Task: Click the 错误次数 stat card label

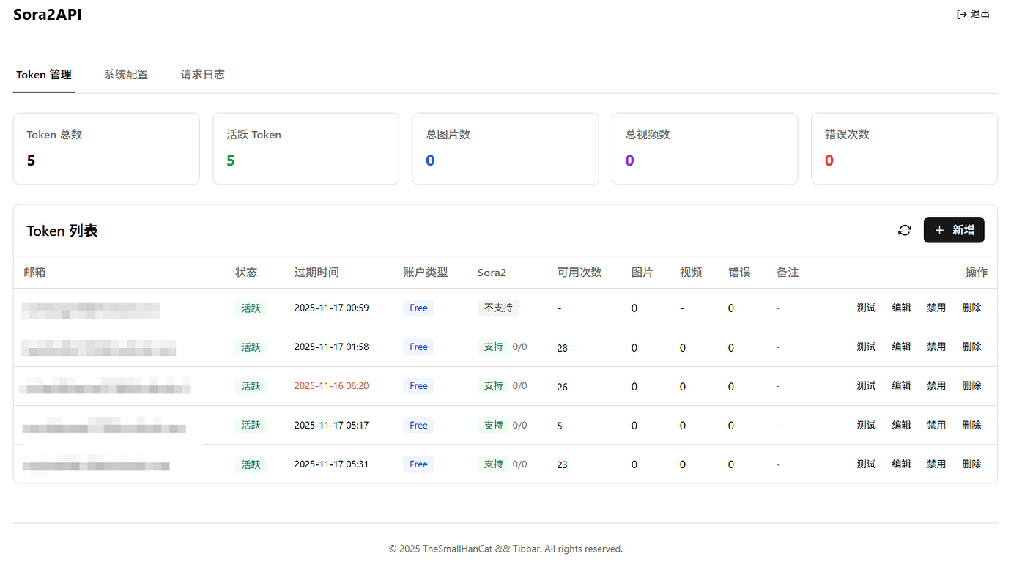Action: pyautogui.click(x=847, y=135)
